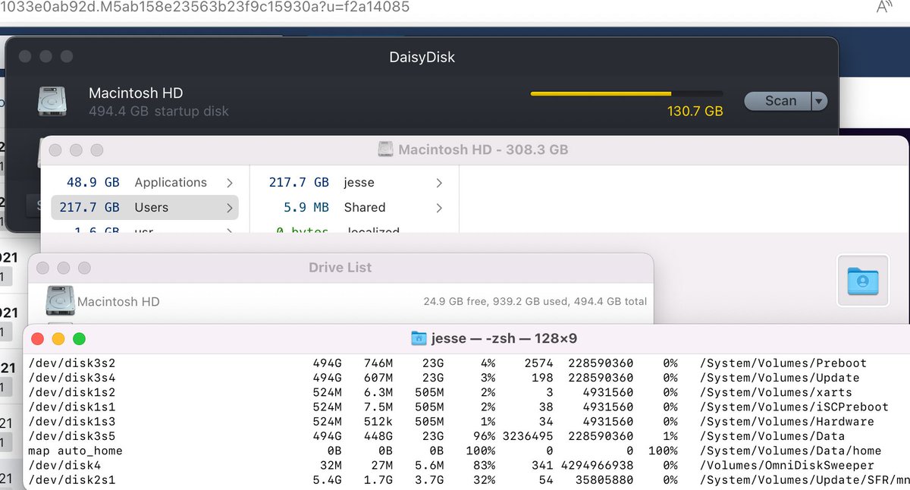
Task: Click the 48.9 GB size value
Action: pos(93,182)
